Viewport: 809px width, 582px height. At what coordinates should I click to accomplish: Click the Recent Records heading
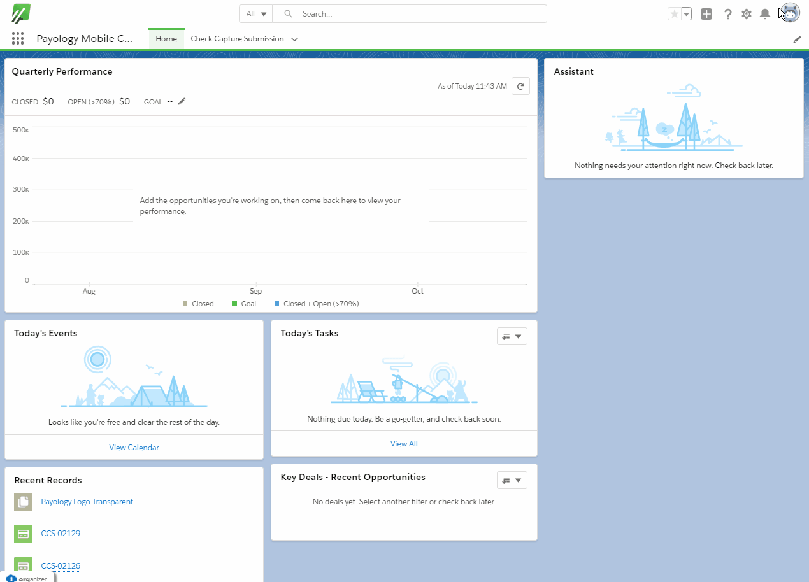pos(48,480)
